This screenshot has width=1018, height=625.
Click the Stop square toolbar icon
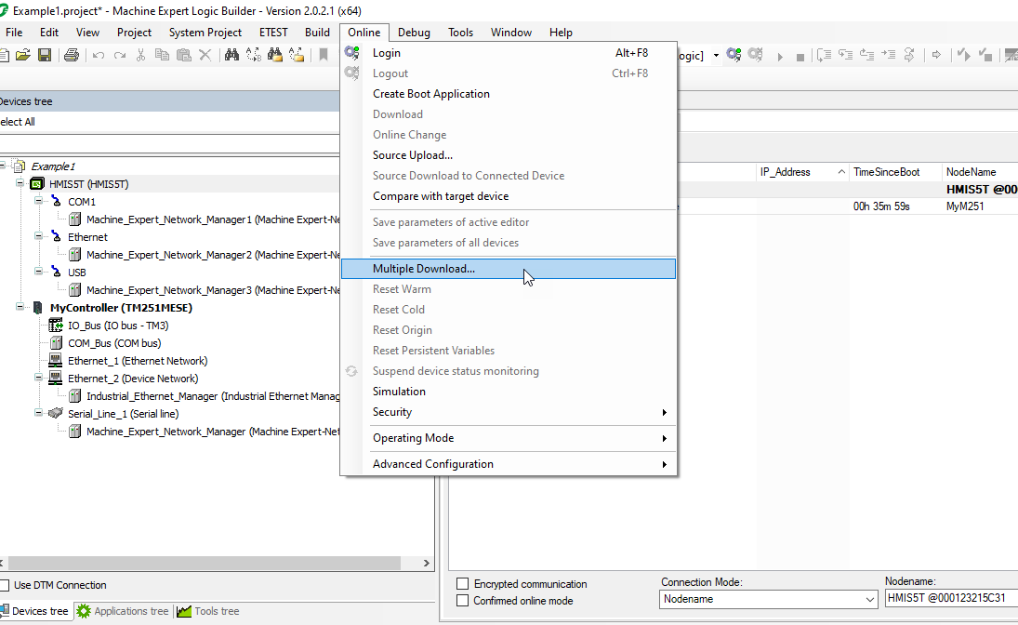(x=800, y=57)
